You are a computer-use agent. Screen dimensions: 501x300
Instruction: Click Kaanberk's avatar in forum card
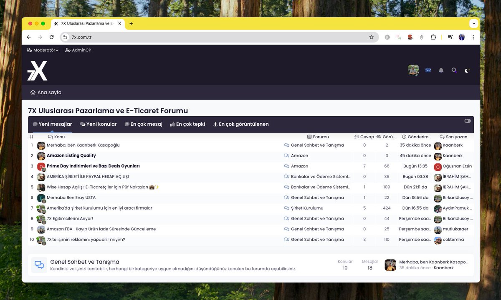tap(390, 265)
